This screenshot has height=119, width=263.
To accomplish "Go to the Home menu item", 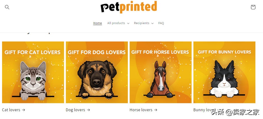I will pyautogui.click(x=97, y=23).
